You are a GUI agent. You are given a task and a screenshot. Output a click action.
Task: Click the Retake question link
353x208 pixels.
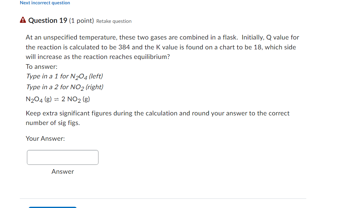point(114,21)
